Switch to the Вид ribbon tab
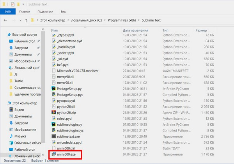The height and width of the screenshot is (164, 234). (63, 11)
